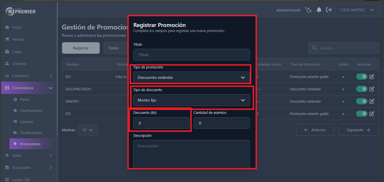Toggle dark mode with the moon icon
Viewport: 384px width, 182px height.
(308, 10)
